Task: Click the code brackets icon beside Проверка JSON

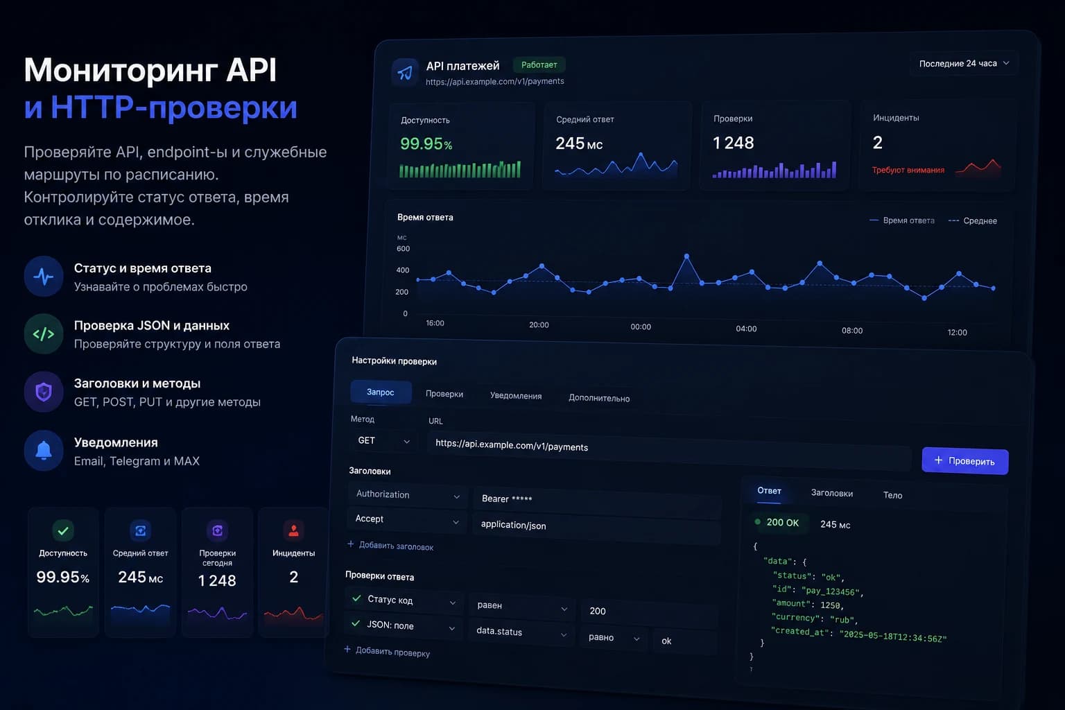Action: pos(44,334)
